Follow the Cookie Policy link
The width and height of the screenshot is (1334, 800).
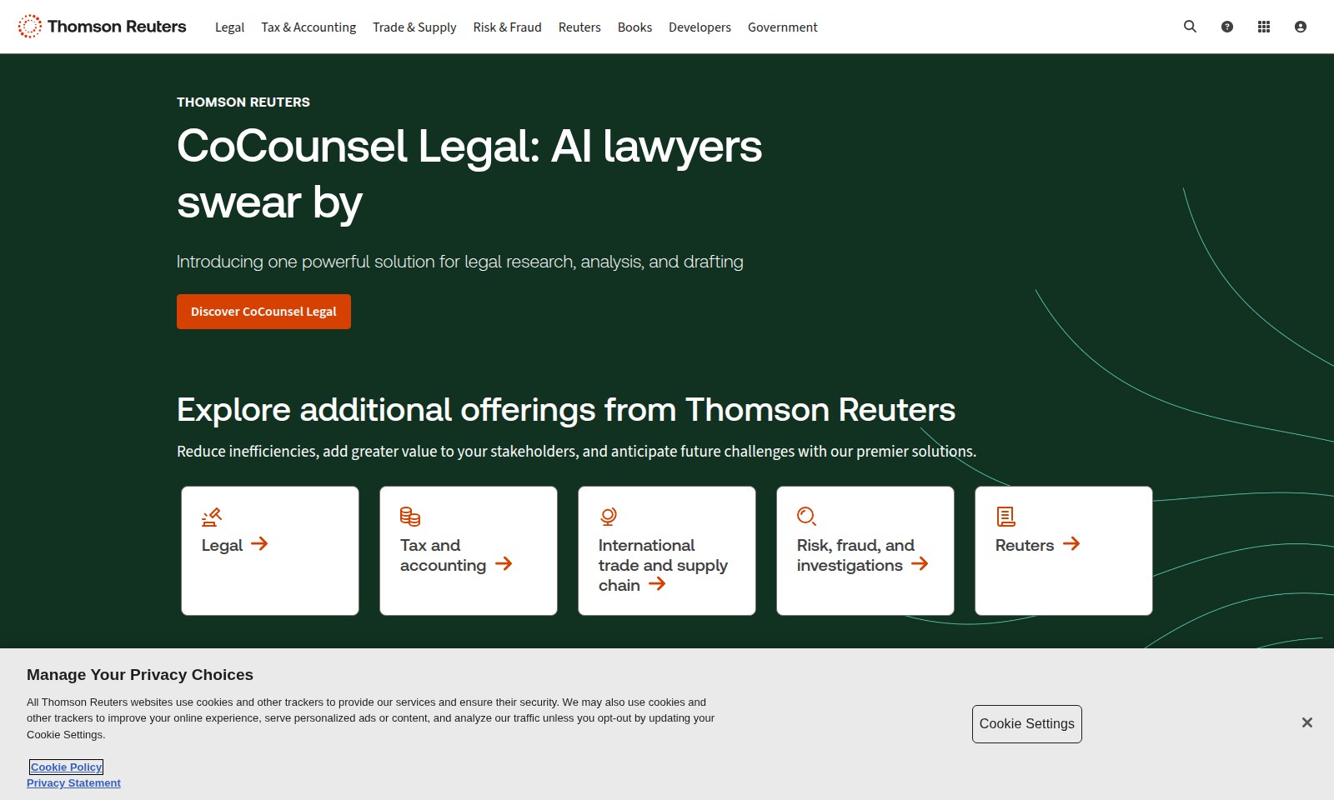(x=67, y=767)
